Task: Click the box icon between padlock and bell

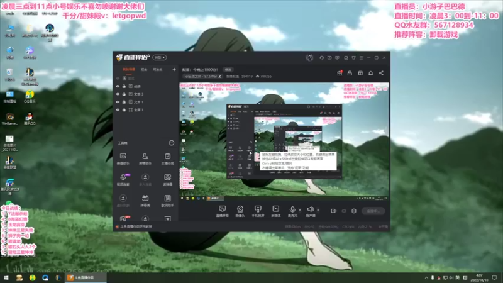Action: (x=360, y=73)
